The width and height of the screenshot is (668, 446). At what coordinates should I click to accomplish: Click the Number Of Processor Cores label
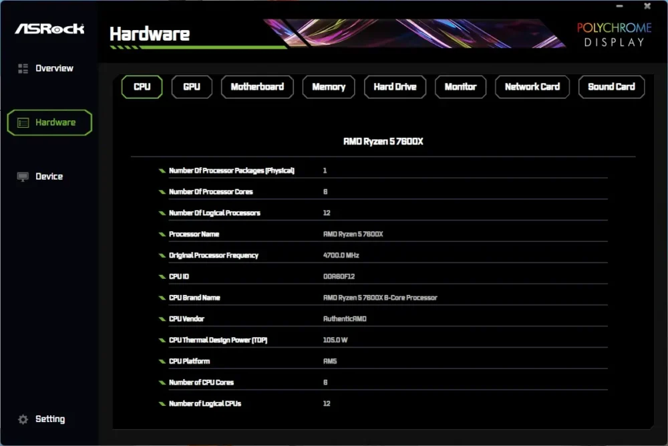point(210,192)
